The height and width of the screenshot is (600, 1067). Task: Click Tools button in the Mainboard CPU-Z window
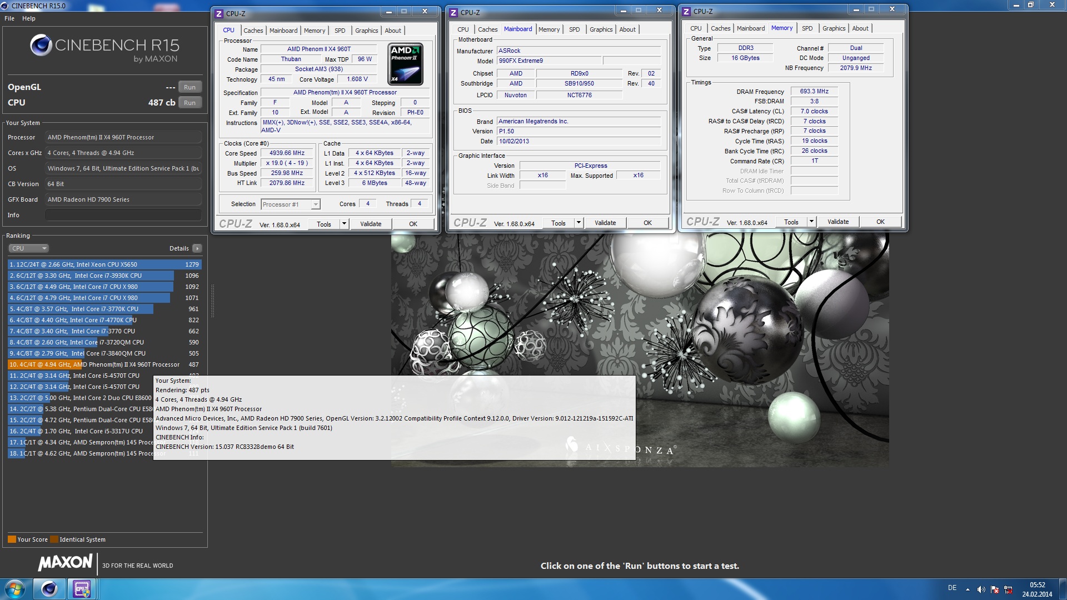point(559,223)
